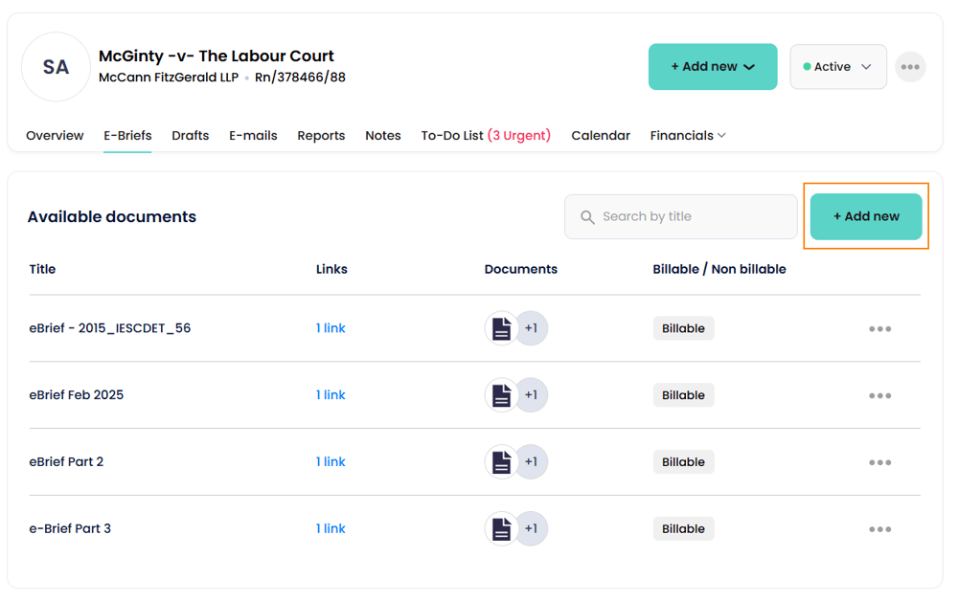Open the 1 link for eBrief Feb 2025
Screen dimensions: 958x602
click(x=331, y=395)
